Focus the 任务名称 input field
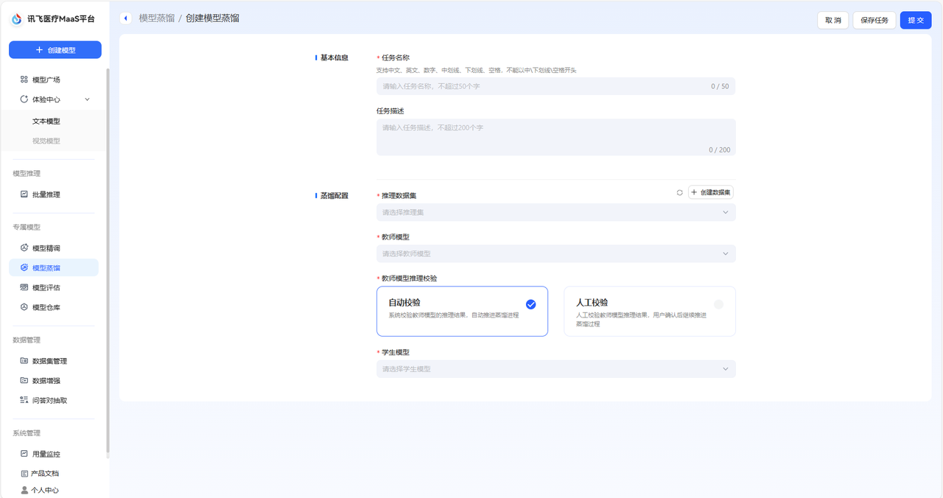The image size is (943, 498). point(555,86)
